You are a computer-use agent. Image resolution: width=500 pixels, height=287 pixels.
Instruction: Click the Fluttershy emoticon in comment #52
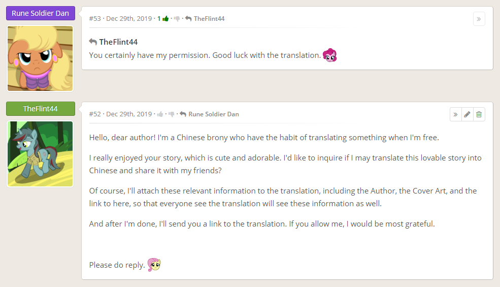pos(154,265)
